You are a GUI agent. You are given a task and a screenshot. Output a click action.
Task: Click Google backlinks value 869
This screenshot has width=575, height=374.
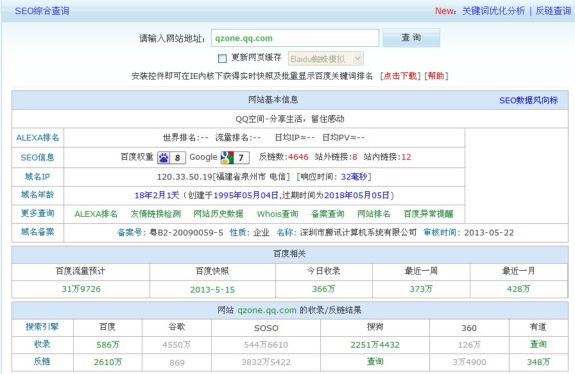coord(176,362)
